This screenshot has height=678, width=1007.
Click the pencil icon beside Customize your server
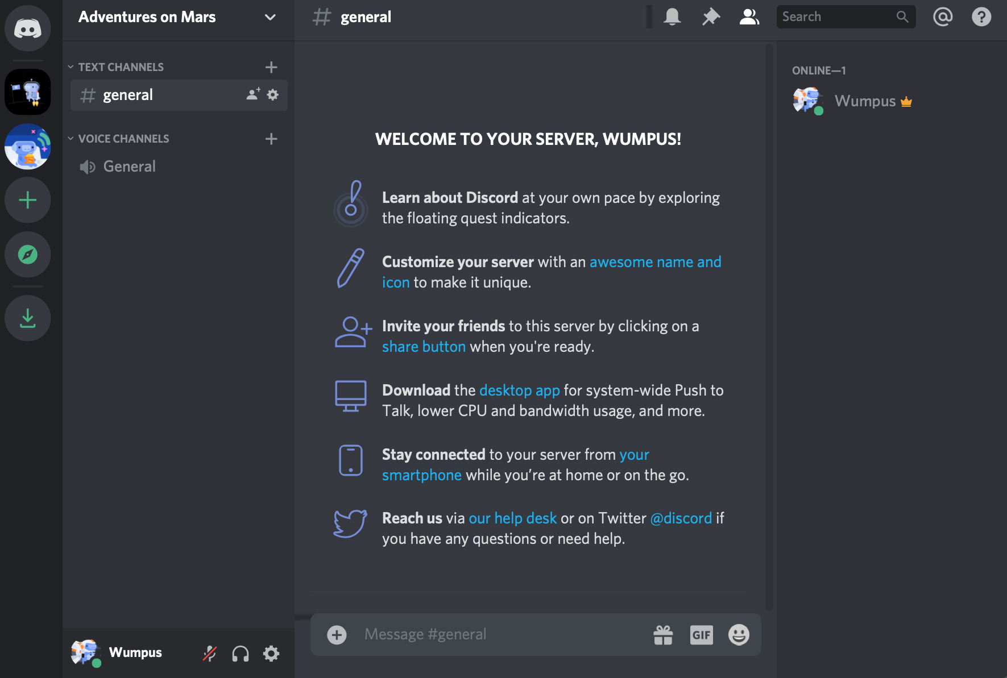[351, 268]
